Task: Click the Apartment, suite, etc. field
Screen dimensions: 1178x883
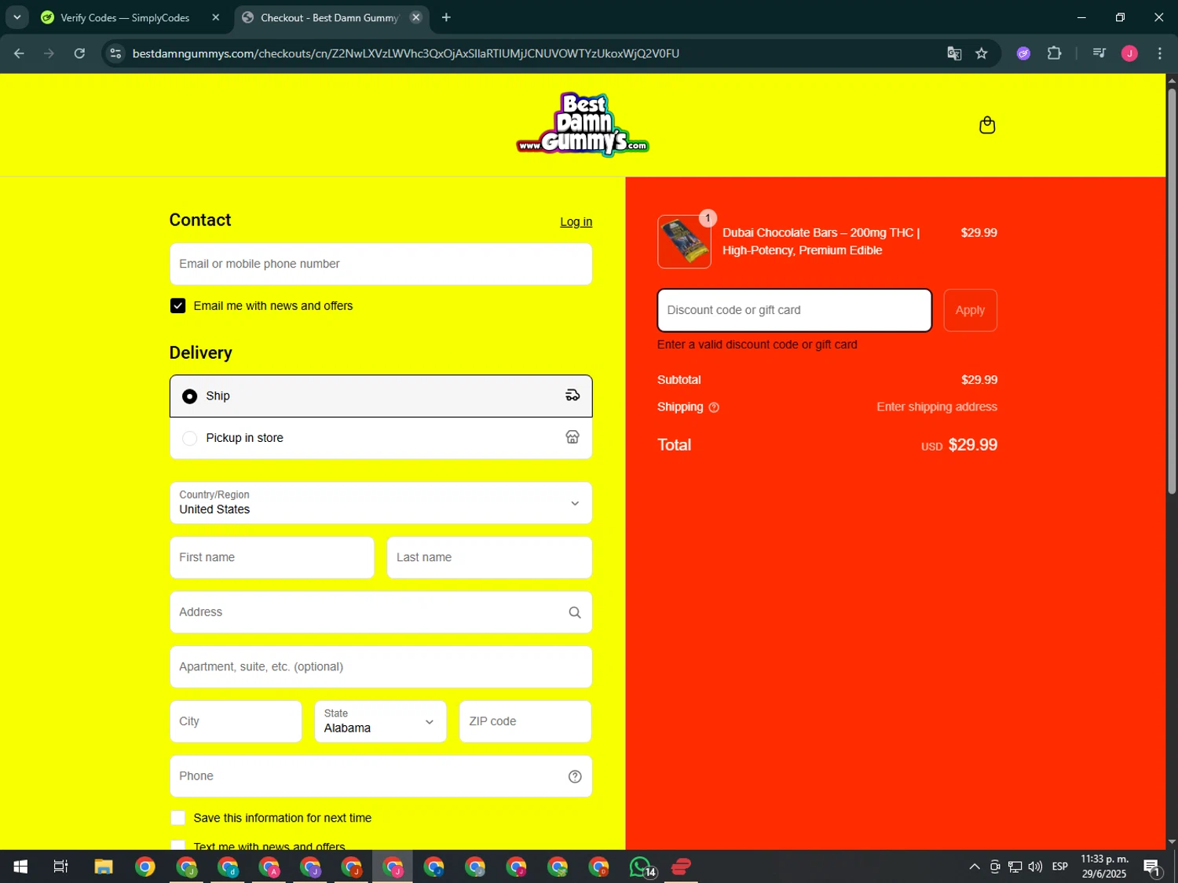Action: tap(381, 666)
